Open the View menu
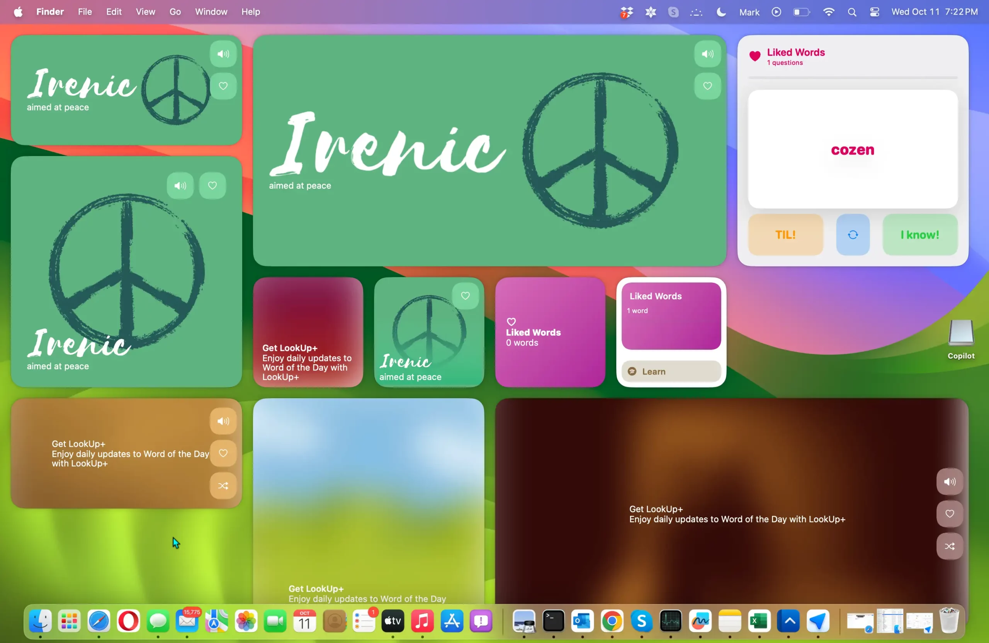The height and width of the screenshot is (643, 989). [145, 12]
